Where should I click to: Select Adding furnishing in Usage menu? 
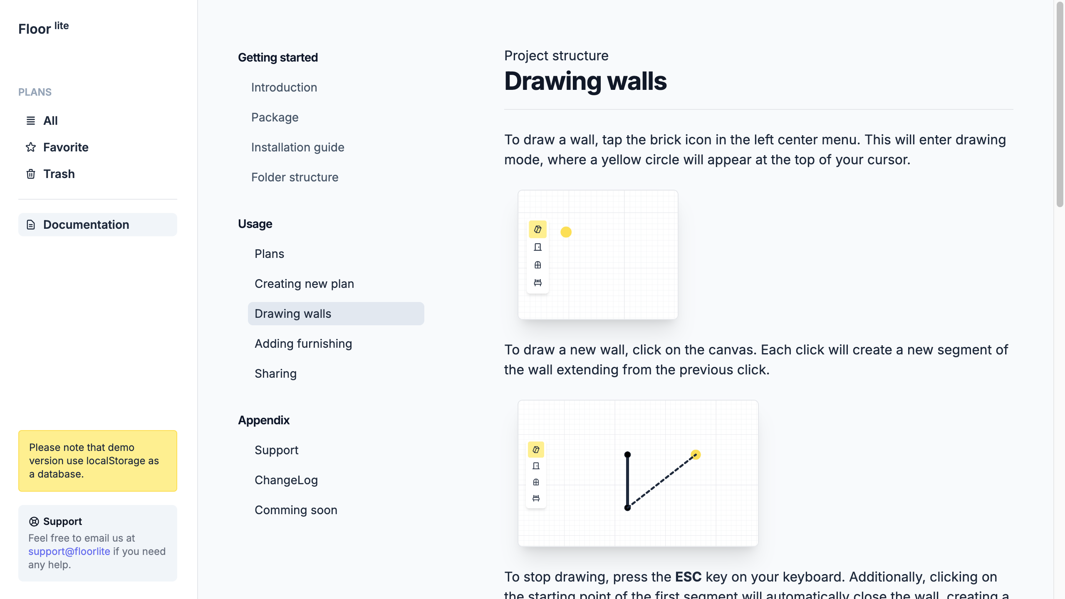[x=303, y=344]
